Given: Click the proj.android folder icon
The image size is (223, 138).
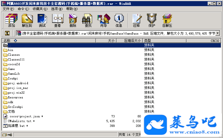Looking at the screenshot, I should [5, 83].
